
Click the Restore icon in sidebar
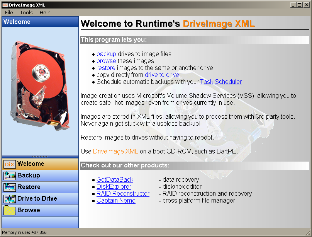(10, 187)
